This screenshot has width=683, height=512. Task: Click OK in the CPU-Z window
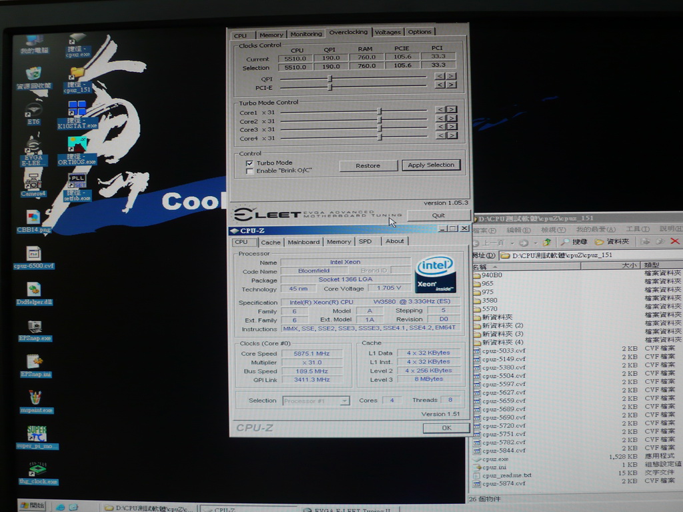click(446, 428)
